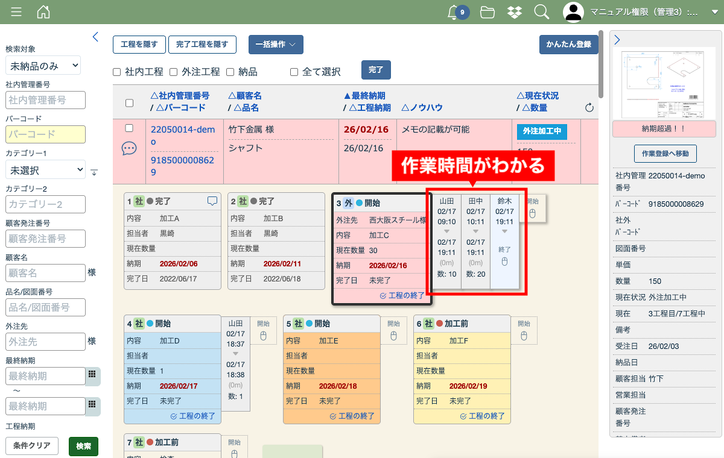Click the かんたん登録 button
Viewport: 724px width, 458px height.
click(x=568, y=45)
